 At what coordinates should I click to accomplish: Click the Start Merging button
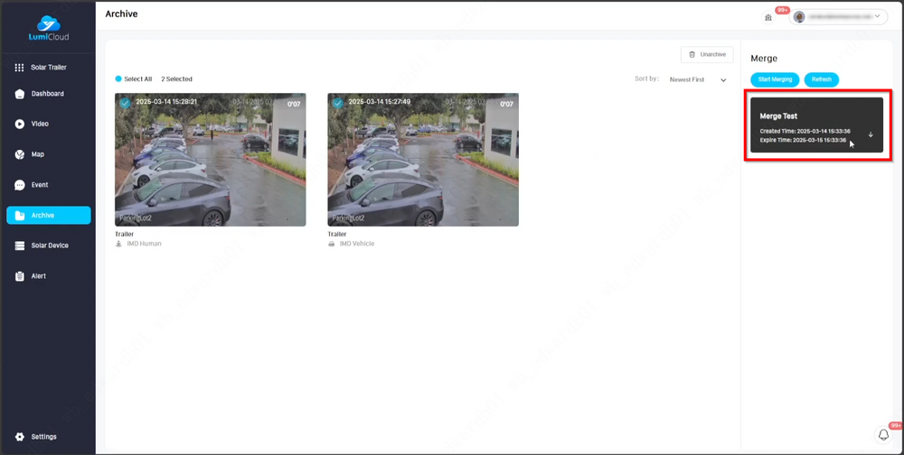[x=775, y=79]
